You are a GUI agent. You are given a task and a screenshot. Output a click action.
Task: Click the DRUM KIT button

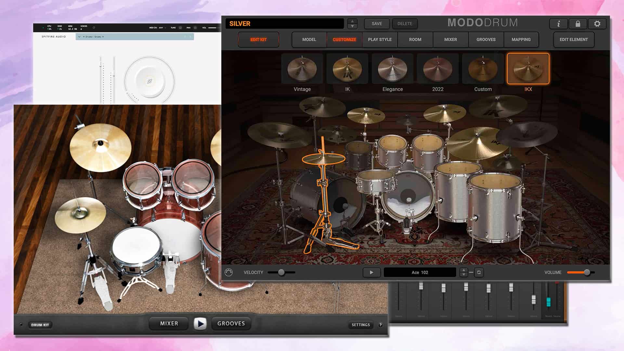click(x=40, y=325)
